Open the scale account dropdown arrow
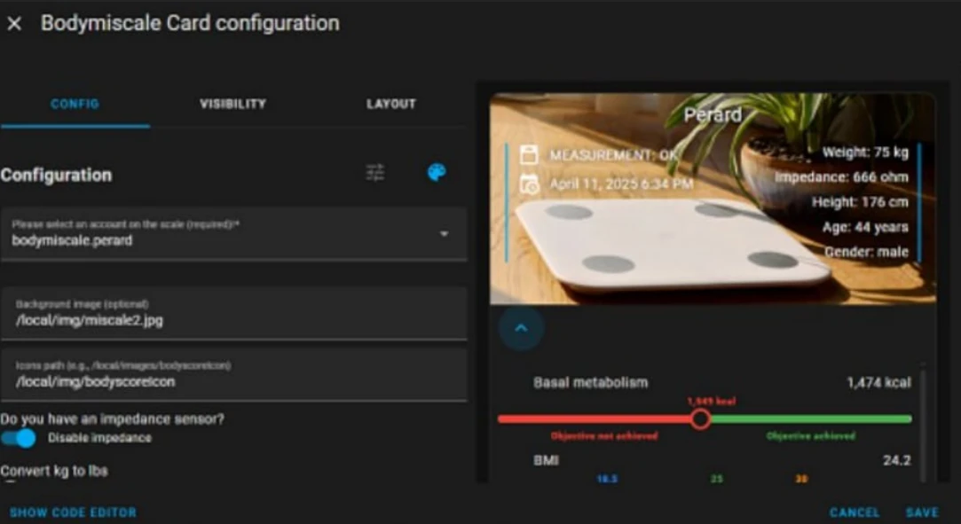This screenshot has height=524, width=961. [x=445, y=234]
